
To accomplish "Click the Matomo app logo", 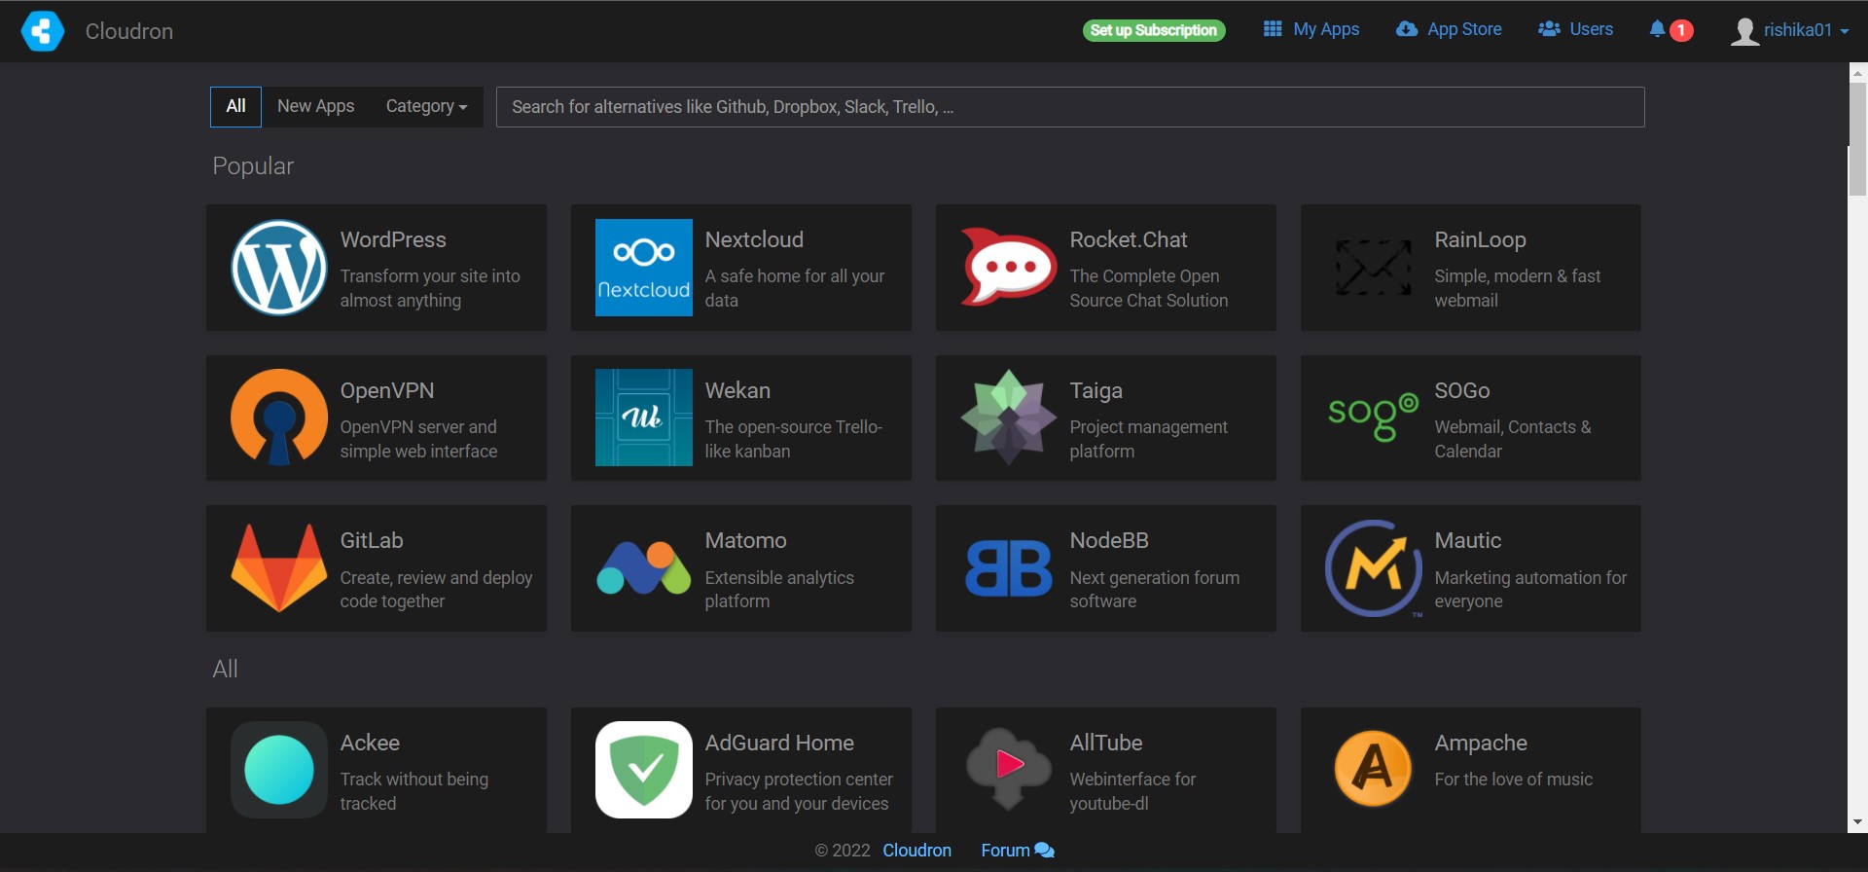I will pos(644,568).
